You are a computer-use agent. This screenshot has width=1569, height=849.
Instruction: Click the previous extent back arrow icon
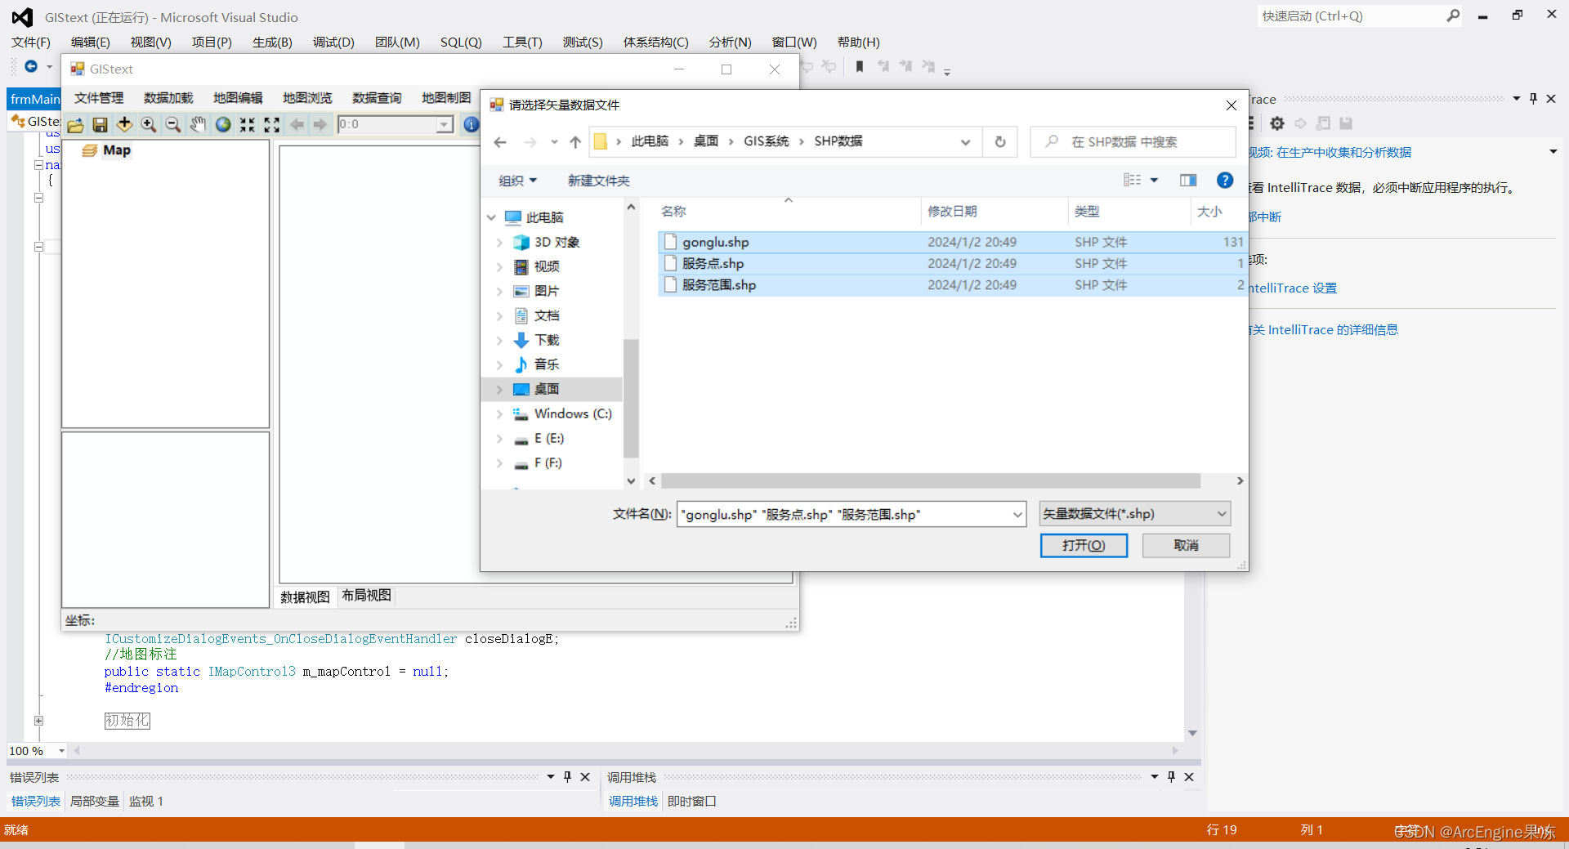(296, 124)
